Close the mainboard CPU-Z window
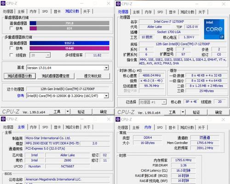This screenshot has height=184, width=230. 109,119
